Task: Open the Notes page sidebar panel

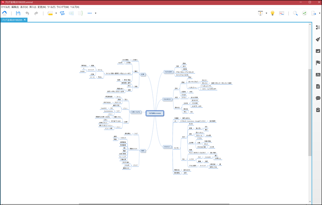Action: click(318, 86)
